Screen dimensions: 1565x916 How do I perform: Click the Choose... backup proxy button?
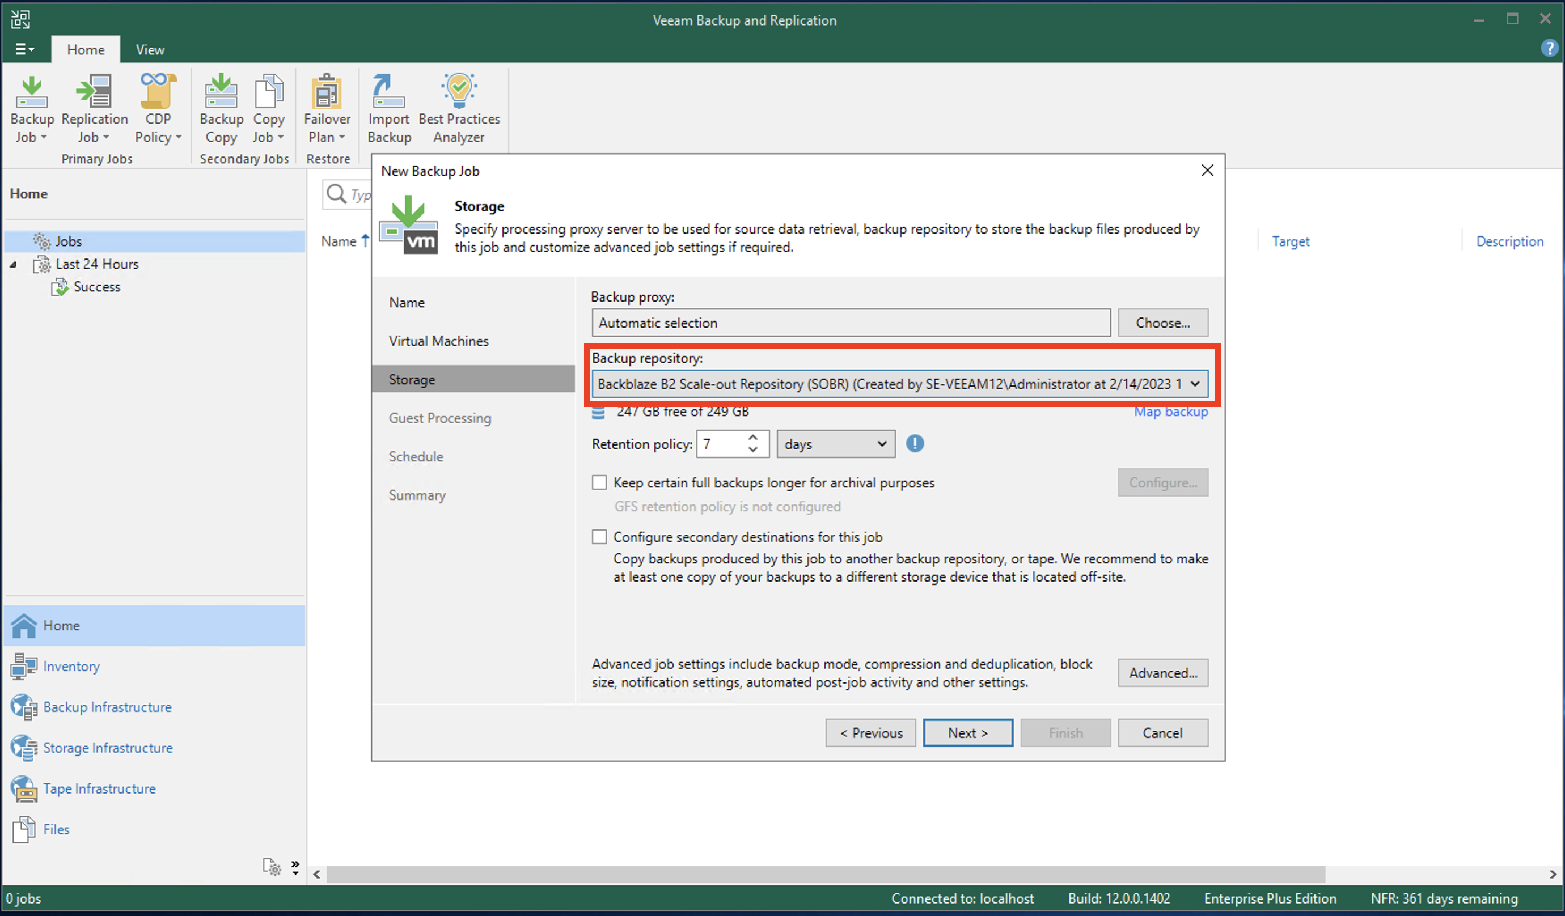click(1163, 323)
